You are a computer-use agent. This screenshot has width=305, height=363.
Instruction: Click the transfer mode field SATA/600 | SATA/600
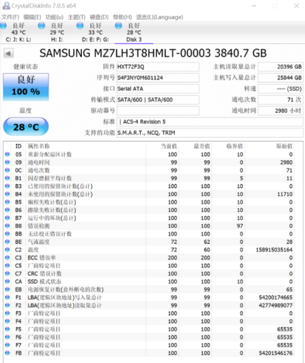158,99
